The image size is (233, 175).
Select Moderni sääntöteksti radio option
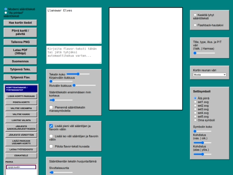[x=6, y=9]
